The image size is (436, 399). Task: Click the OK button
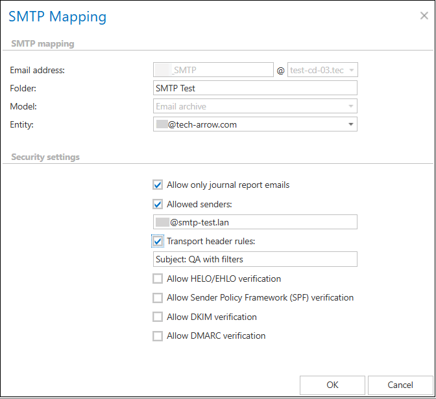[x=332, y=385]
